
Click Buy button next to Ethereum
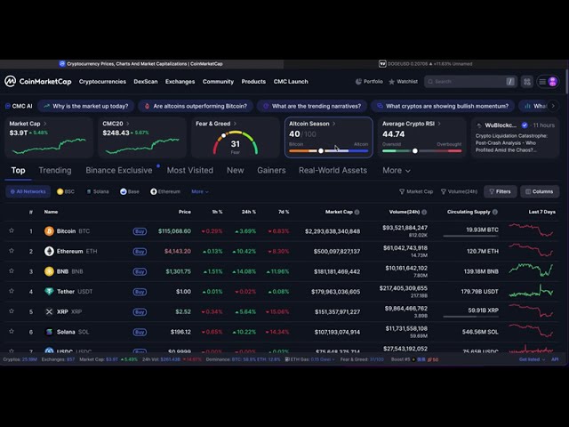(x=140, y=251)
